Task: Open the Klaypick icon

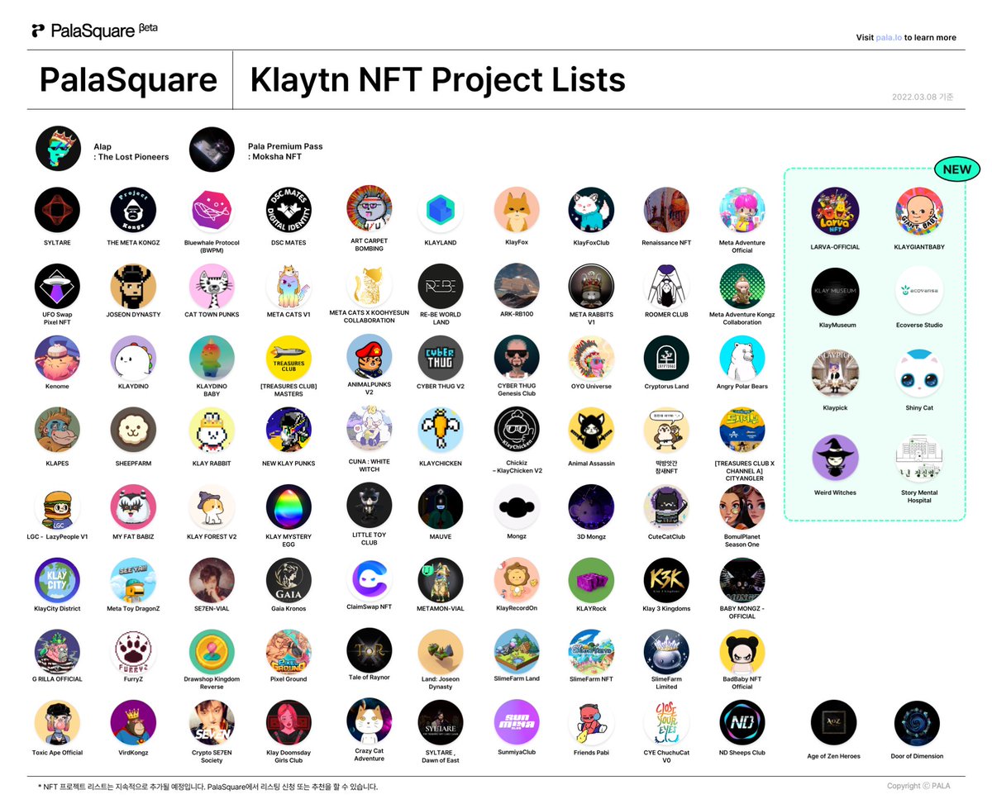Action: pos(835,373)
